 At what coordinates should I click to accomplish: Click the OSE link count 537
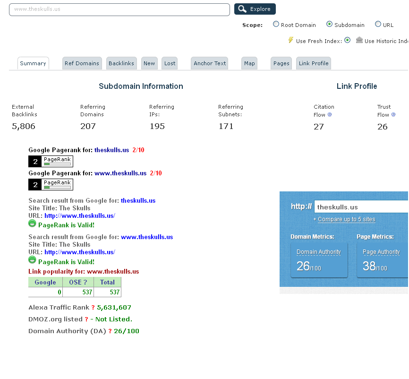87,293
